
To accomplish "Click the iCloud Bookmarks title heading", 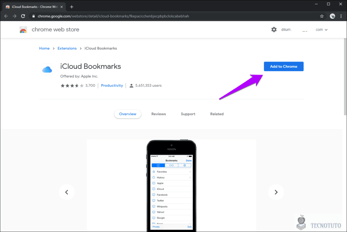I will (91, 66).
